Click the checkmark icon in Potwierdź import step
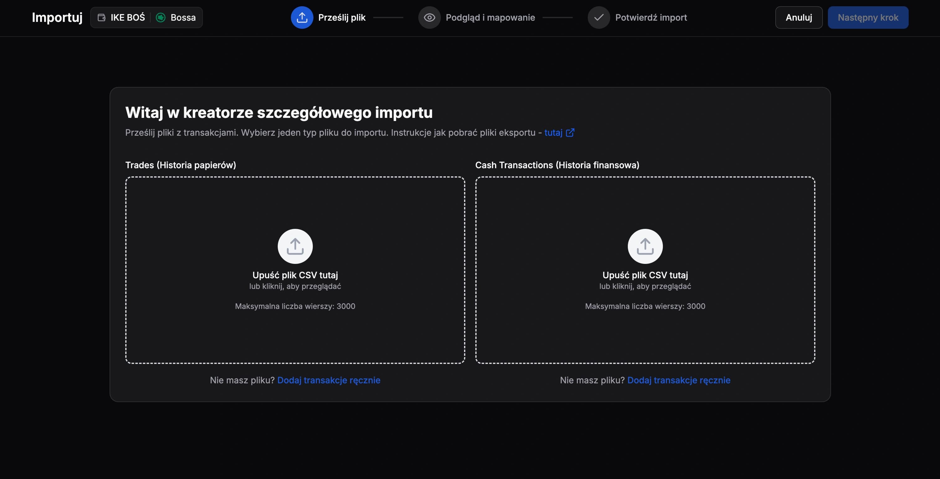Screen dimensions: 940x479 point(599,17)
